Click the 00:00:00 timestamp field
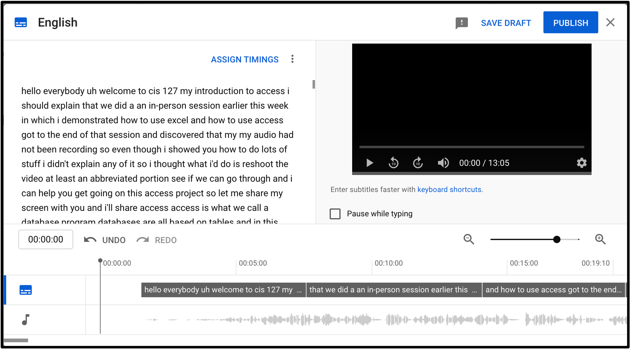The width and height of the screenshot is (630, 349). [x=46, y=239]
